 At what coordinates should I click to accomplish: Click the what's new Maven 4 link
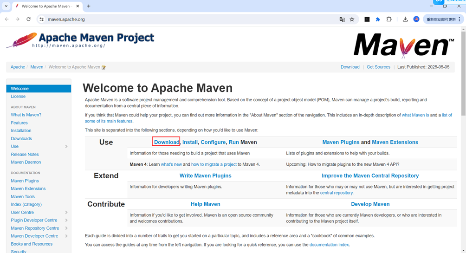click(171, 164)
